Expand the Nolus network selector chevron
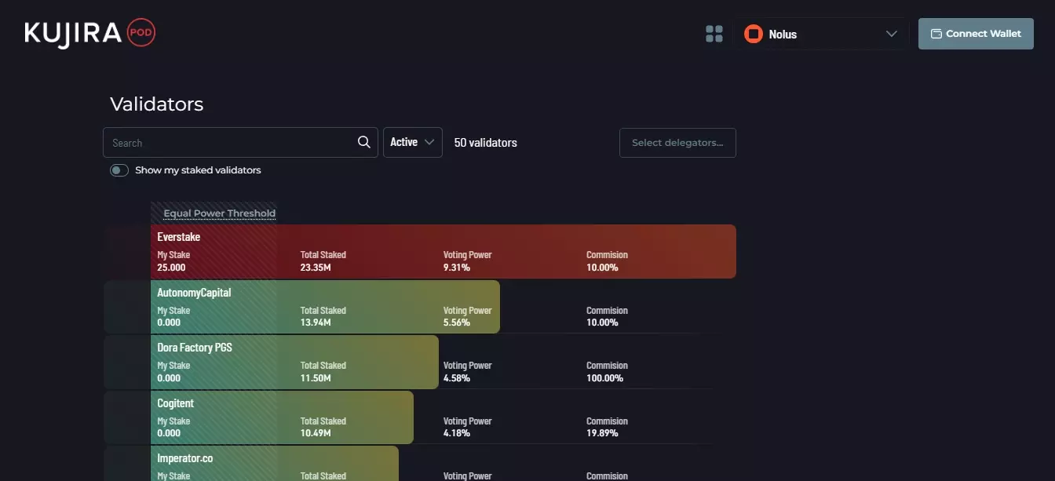Viewport: 1055px width, 481px height. 891,34
